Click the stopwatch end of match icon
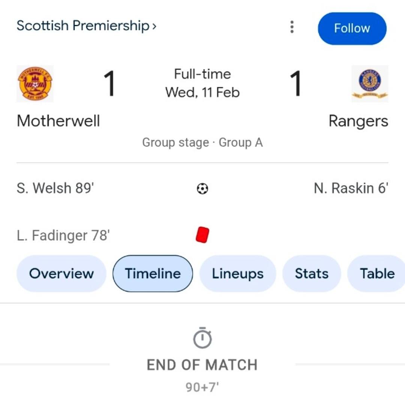405x402 pixels. coord(202,338)
